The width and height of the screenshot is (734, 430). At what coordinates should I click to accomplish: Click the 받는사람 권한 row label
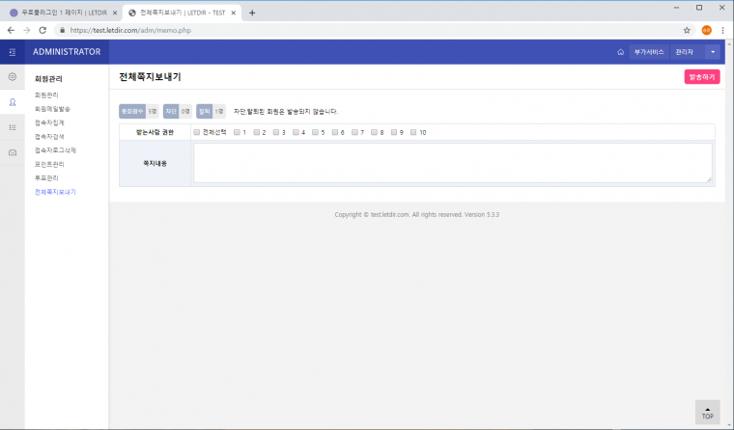155,132
